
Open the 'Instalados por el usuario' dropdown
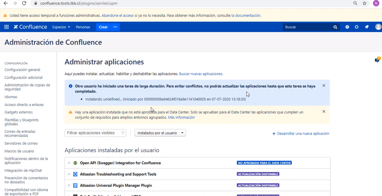tap(160, 133)
